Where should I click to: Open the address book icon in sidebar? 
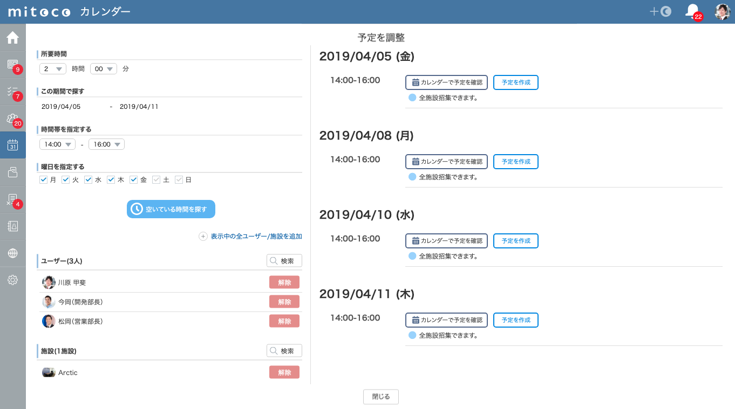[12, 226]
